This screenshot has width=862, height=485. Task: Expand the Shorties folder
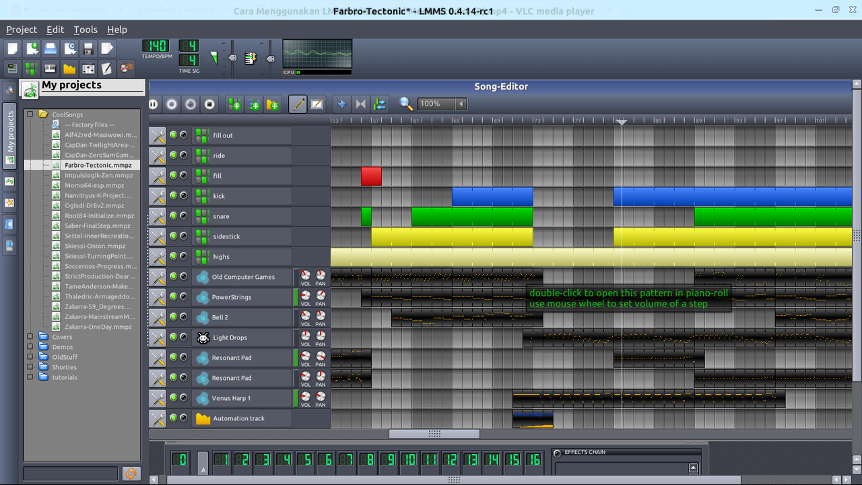[30, 367]
